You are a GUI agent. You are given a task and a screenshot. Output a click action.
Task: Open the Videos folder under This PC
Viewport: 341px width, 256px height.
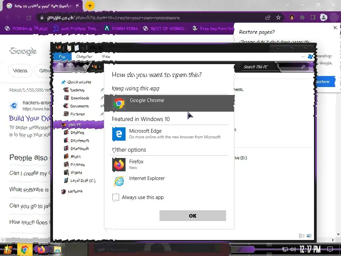point(73,172)
